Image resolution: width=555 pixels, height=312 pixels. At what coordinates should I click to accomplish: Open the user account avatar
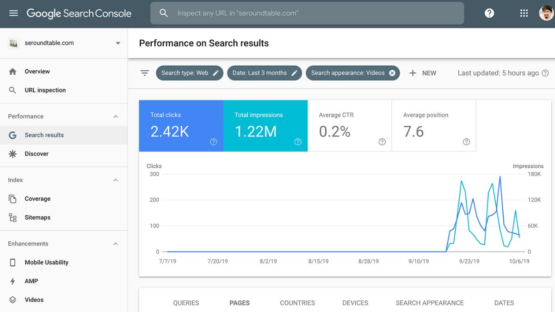(x=546, y=13)
